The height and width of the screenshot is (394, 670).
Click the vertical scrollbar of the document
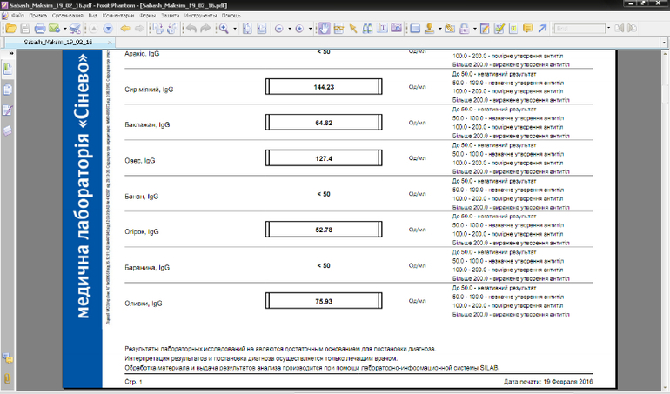[664, 217]
